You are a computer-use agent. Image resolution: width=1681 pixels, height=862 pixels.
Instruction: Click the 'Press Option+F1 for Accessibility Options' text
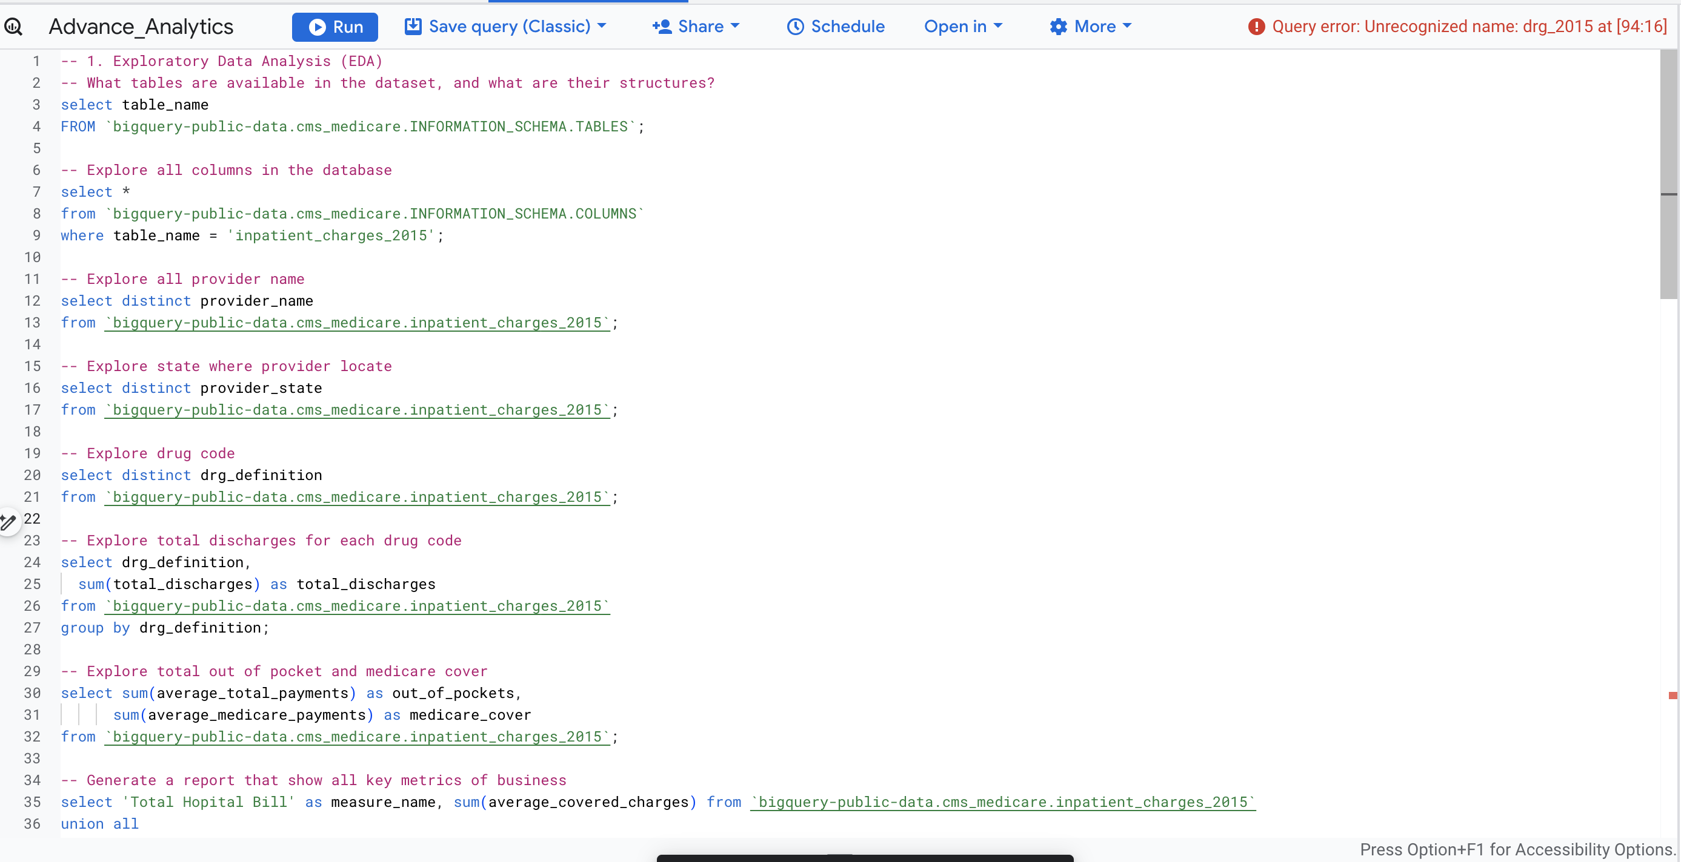click(1517, 849)
